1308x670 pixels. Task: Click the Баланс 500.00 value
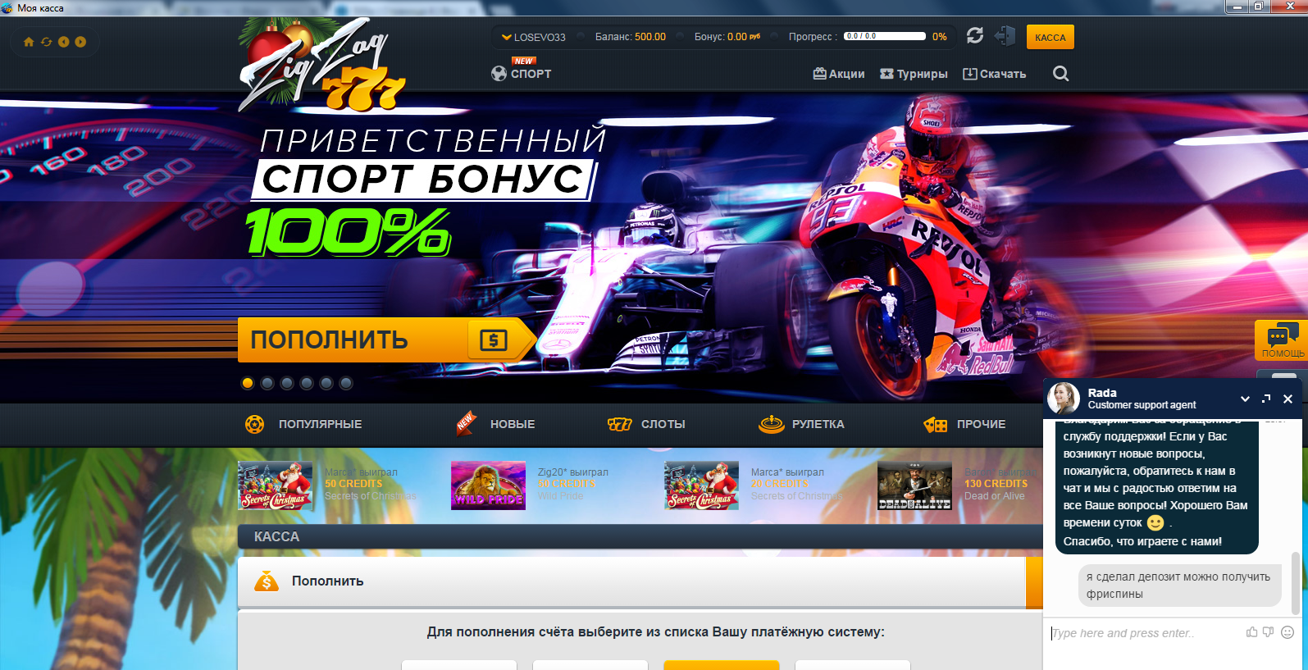pyautogui.click(x=650, y=37)
